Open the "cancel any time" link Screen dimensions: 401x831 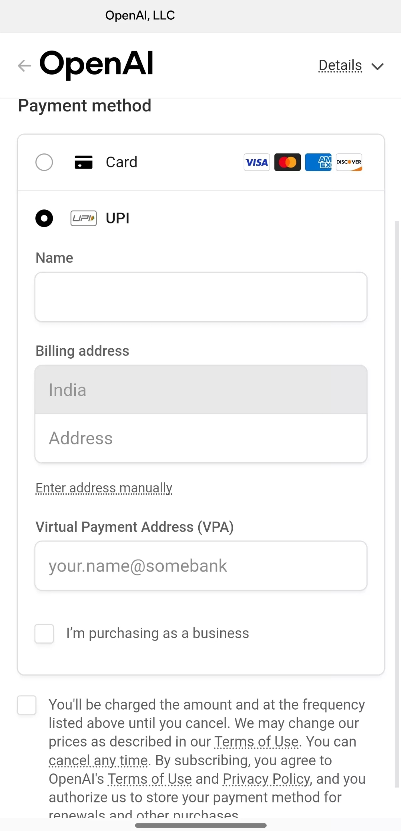pyautogui.click(x=98, y=760)
